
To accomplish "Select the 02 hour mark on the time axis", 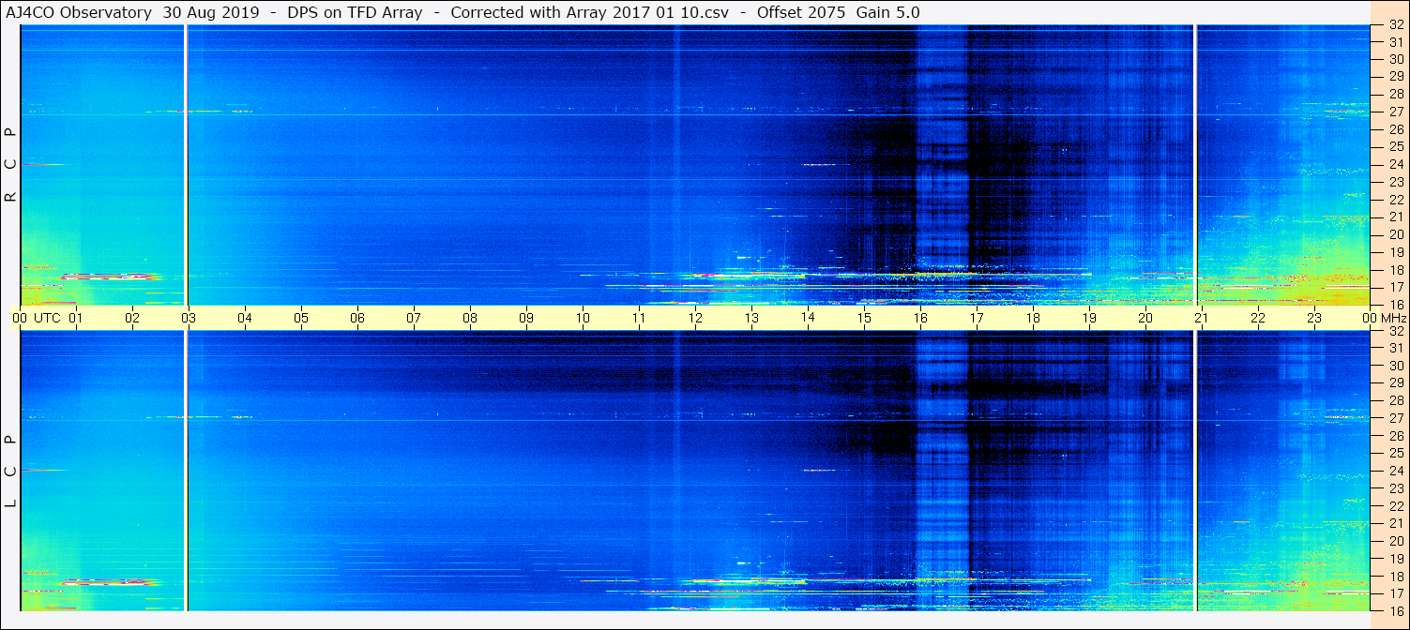I will [x=132, y=318].
